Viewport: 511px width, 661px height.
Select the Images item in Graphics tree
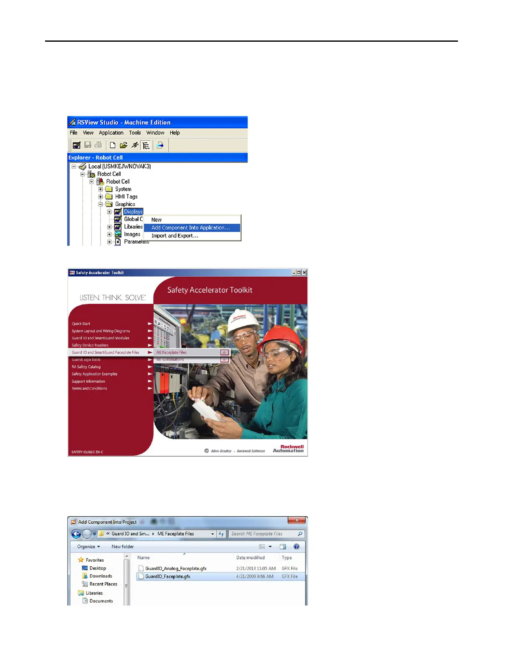[132, 234]
